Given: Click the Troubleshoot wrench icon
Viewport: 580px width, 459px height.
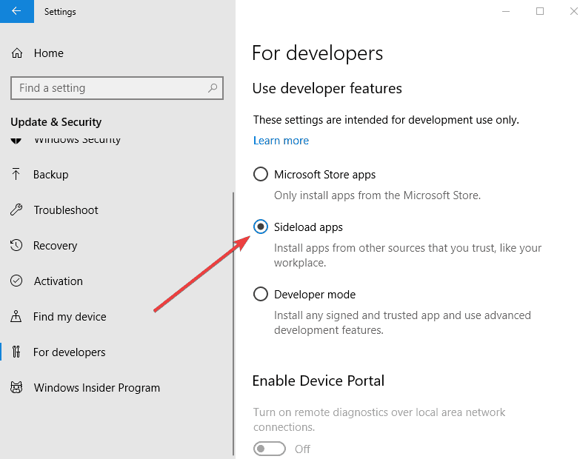Looking at the screenshot, I should point(16,210).
